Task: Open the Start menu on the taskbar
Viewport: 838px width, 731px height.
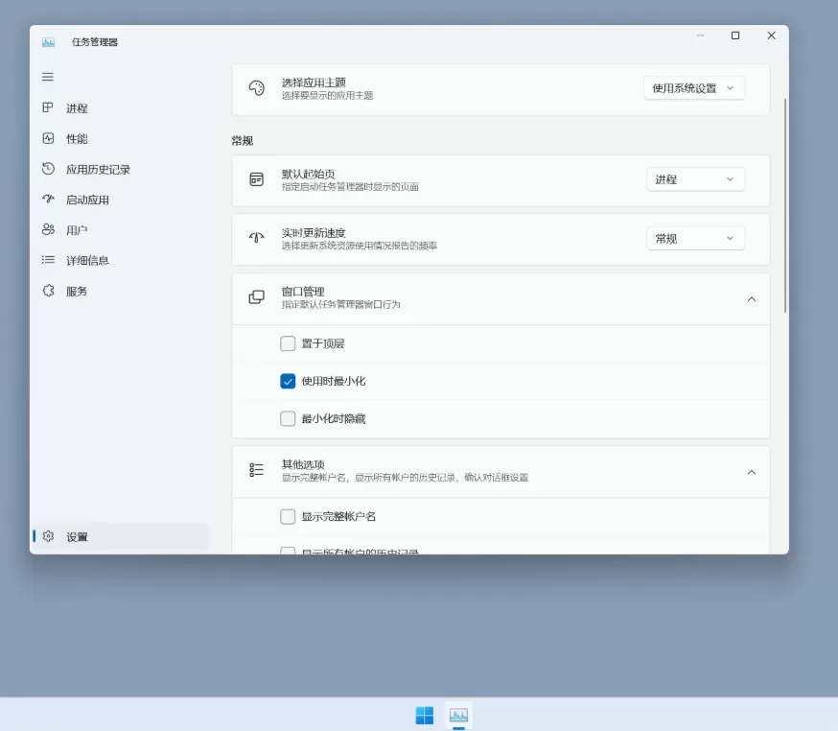Action: click(x=423, y=715)
